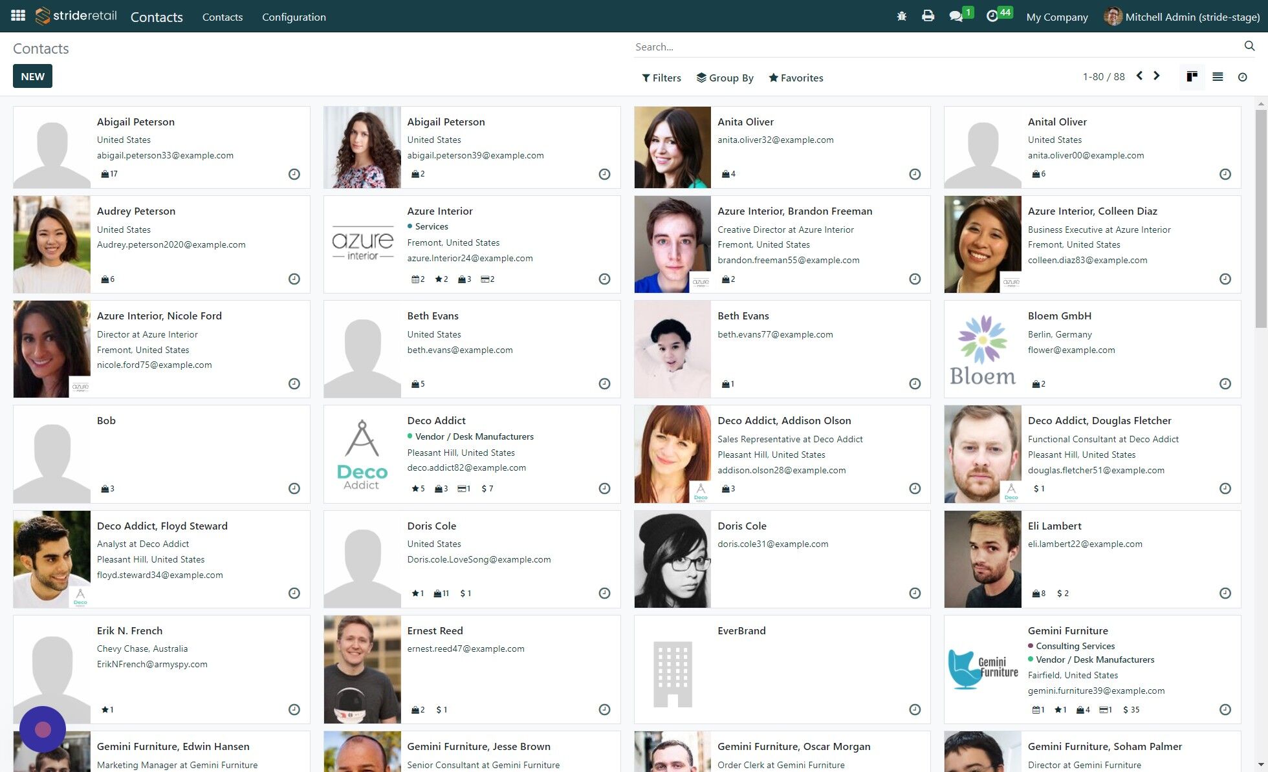This screenshot has width=1268, height=772.
Task: Open the apps grid menu
Action: coord(17,16)
